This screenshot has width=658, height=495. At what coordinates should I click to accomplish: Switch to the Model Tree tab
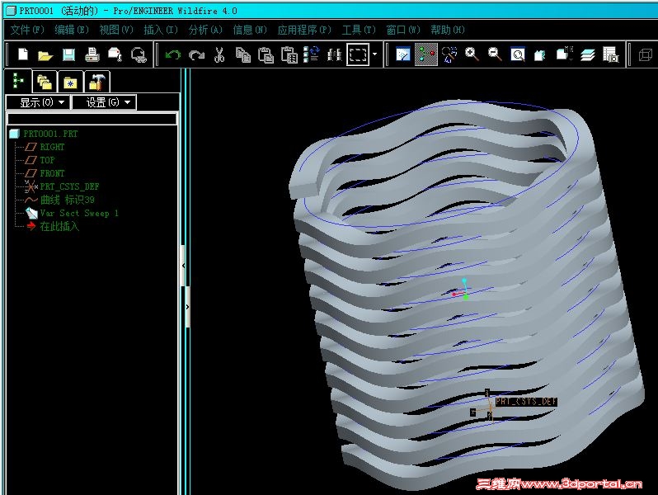pos(18,81)
